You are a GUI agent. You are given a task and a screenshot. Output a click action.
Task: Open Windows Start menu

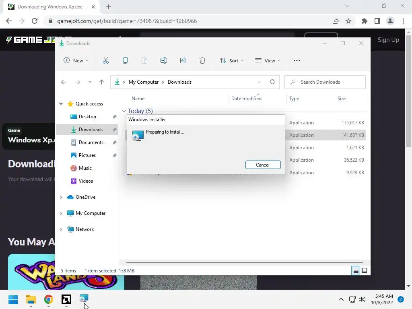pyautogui.click(x=13, y=299)
